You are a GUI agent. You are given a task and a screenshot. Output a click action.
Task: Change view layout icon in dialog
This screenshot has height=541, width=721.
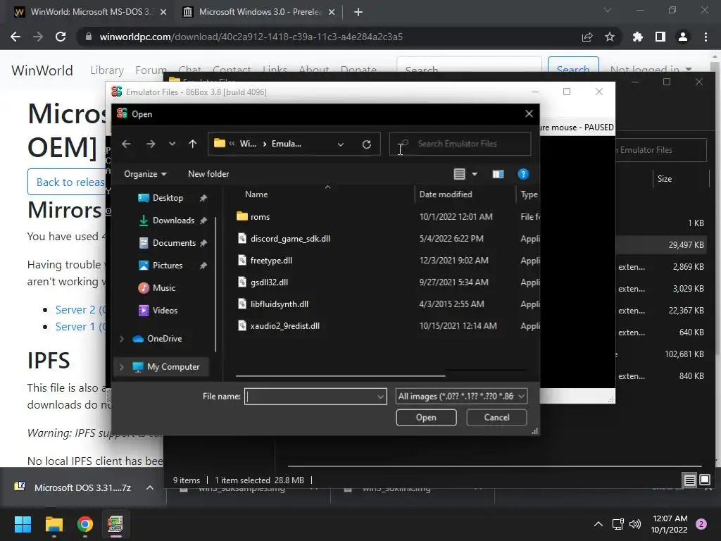[459, 174]
